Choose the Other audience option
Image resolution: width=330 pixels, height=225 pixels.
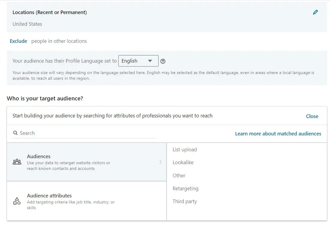click(179, 176)
